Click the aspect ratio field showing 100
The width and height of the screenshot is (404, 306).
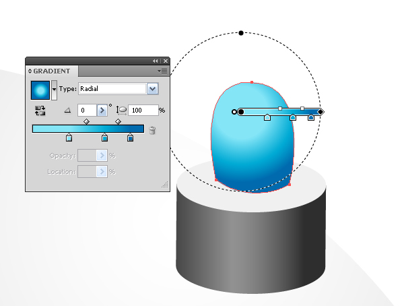pos(143,111)
